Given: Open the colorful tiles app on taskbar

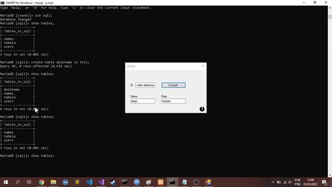Looking at the screenshot, I should [208, 182].
